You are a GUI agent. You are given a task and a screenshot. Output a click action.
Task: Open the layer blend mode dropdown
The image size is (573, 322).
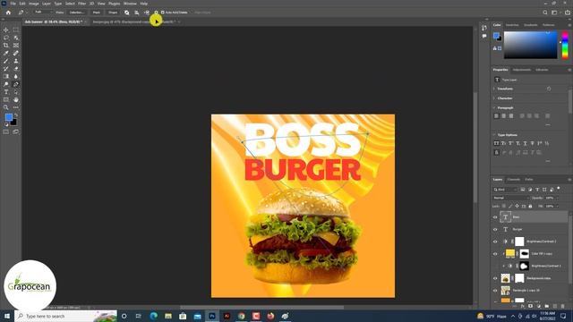coord(510,198)
